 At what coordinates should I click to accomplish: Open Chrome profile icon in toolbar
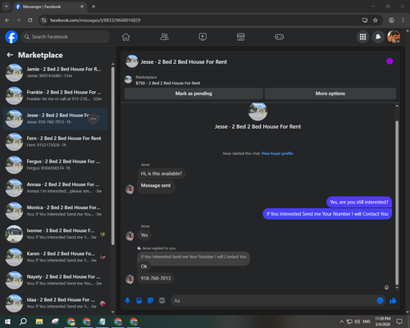pos(391,20)
